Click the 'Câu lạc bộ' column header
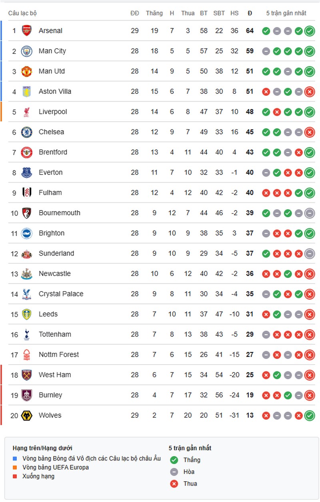This screenshot has height=502, width=320. (x=22, y=13)
